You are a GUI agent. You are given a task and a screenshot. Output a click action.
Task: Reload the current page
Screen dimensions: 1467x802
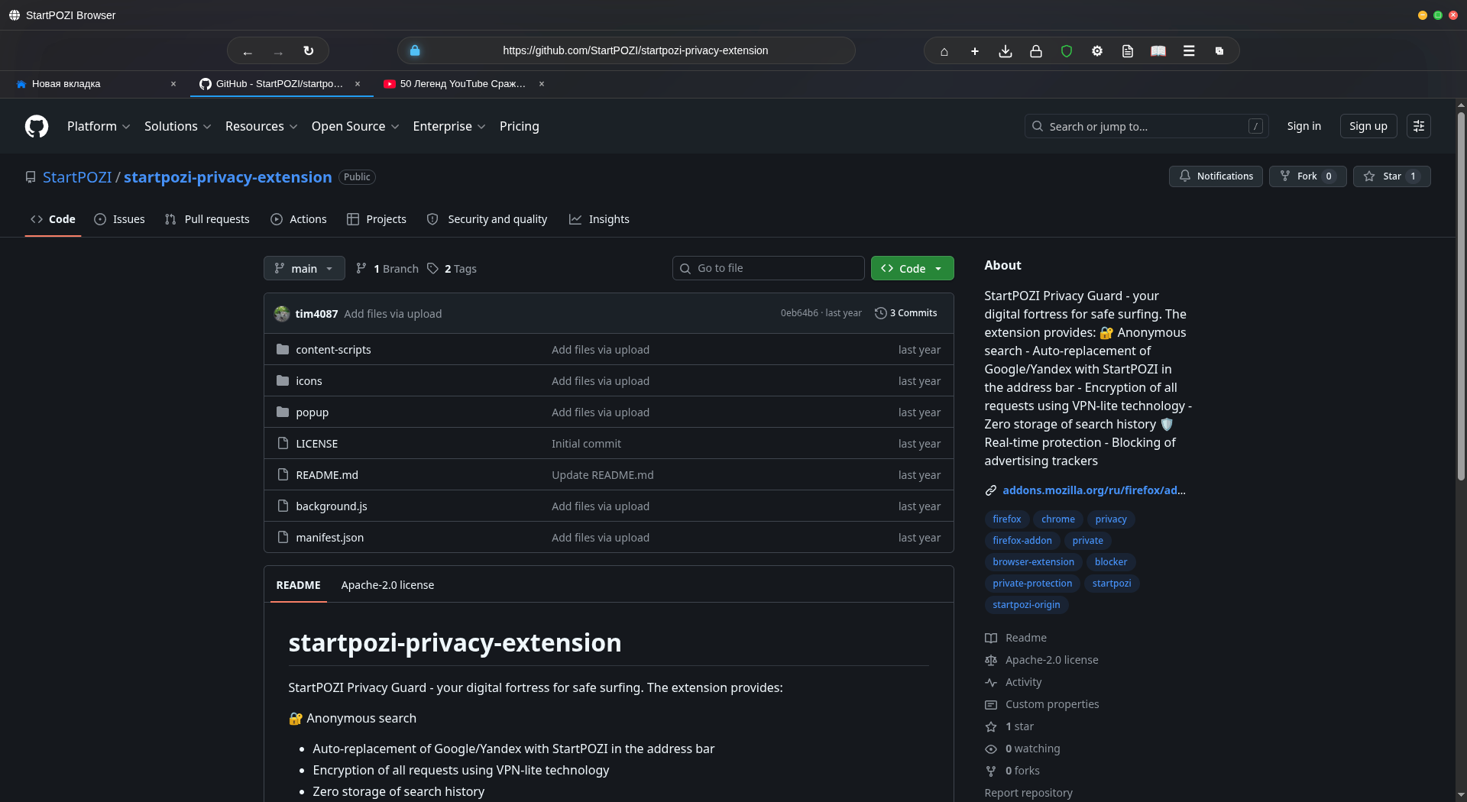pyautogui.click(x=309, y=51)
